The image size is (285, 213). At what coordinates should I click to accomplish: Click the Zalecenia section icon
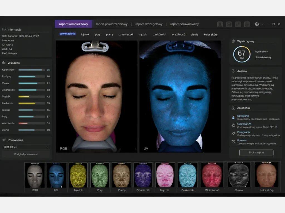234,108
